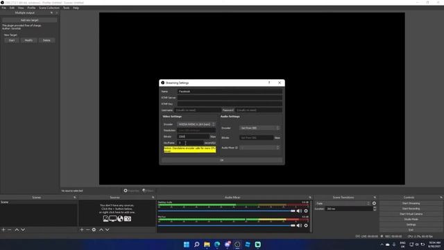Click the Username field in Streaming Settings

click(x=197, y=110)
